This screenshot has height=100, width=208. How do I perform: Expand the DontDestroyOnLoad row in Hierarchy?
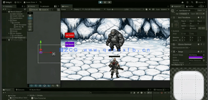(x=7, y=40)
